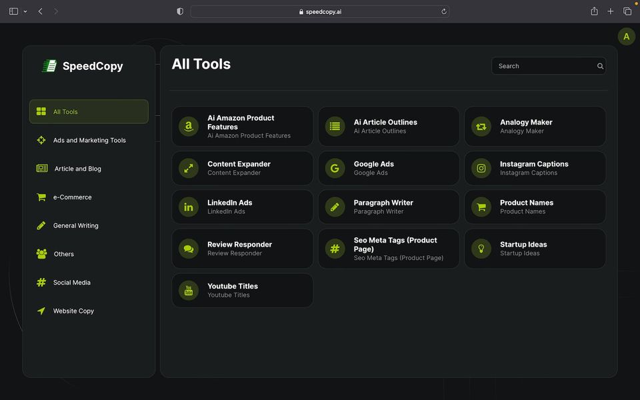
Task: Open the user avatar labeled A
Action: (626, 37)
